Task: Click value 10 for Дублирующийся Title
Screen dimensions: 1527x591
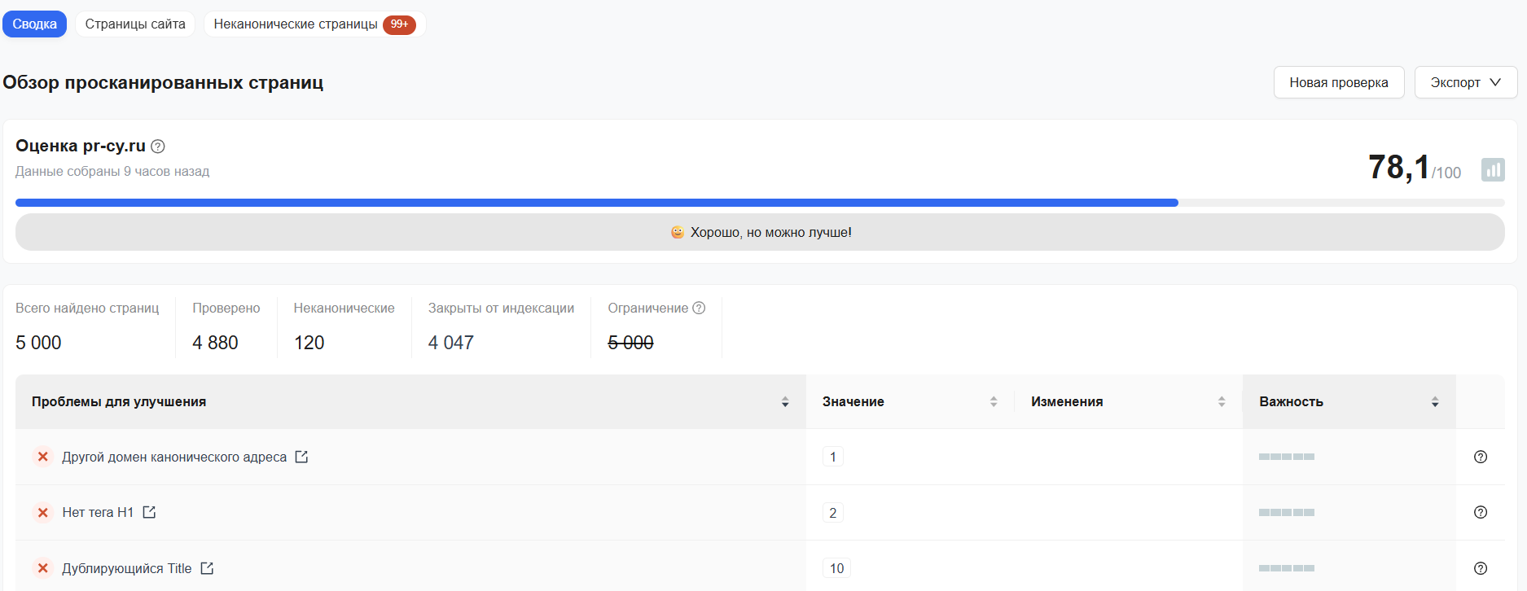Action: 836,568
